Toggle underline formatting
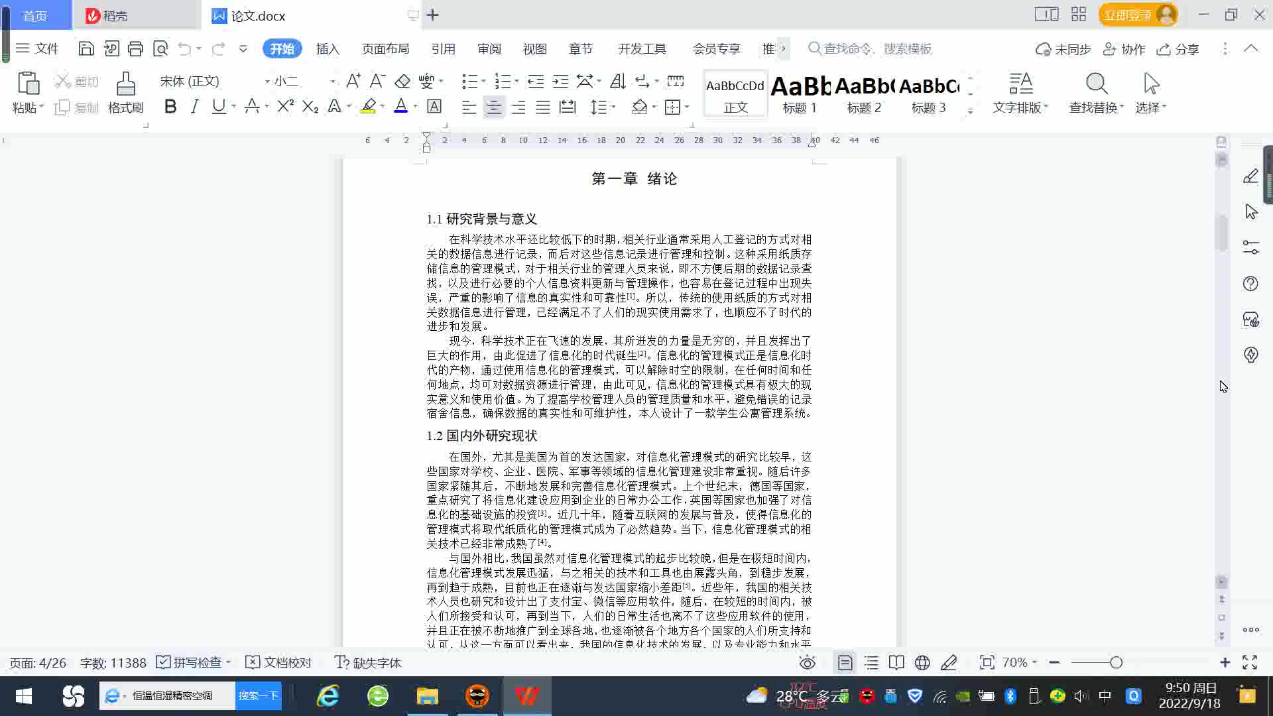Image resolution: width=1273 pixels, height=716 pixels. 219,106
